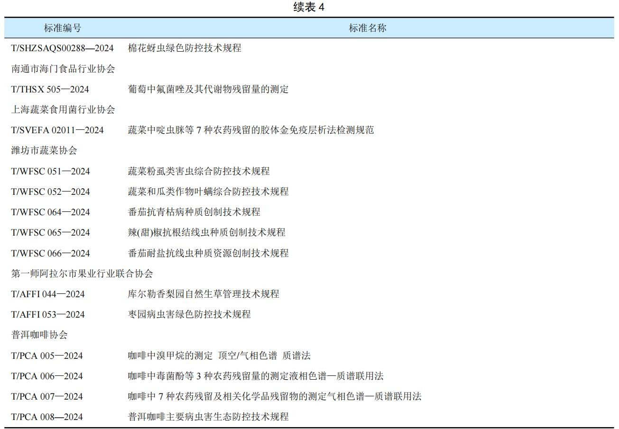The height and width of the screenshot is (429, 619).
Task: Click standard number T/PCA 005—2024
Action: [47, 356]
